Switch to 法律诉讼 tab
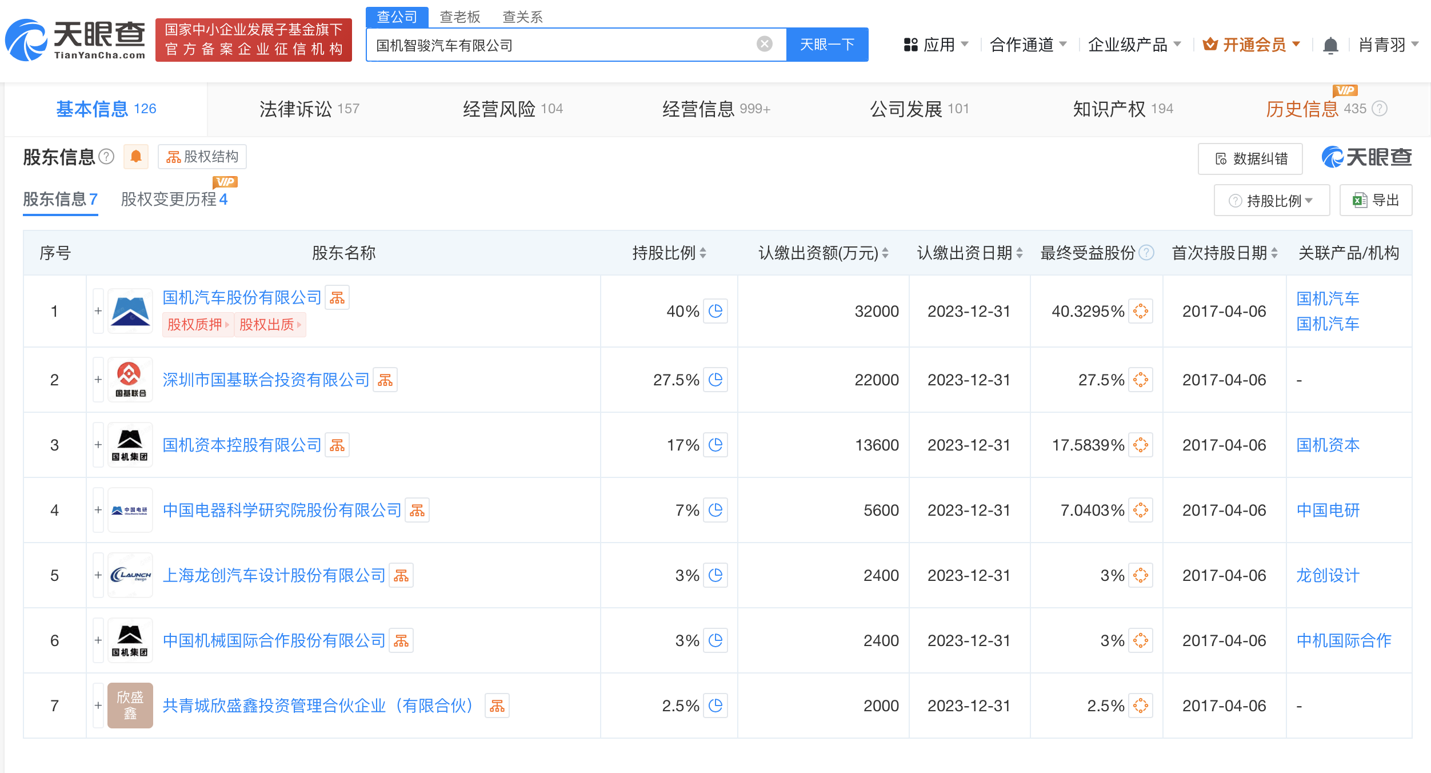 (x=309, y=109)
